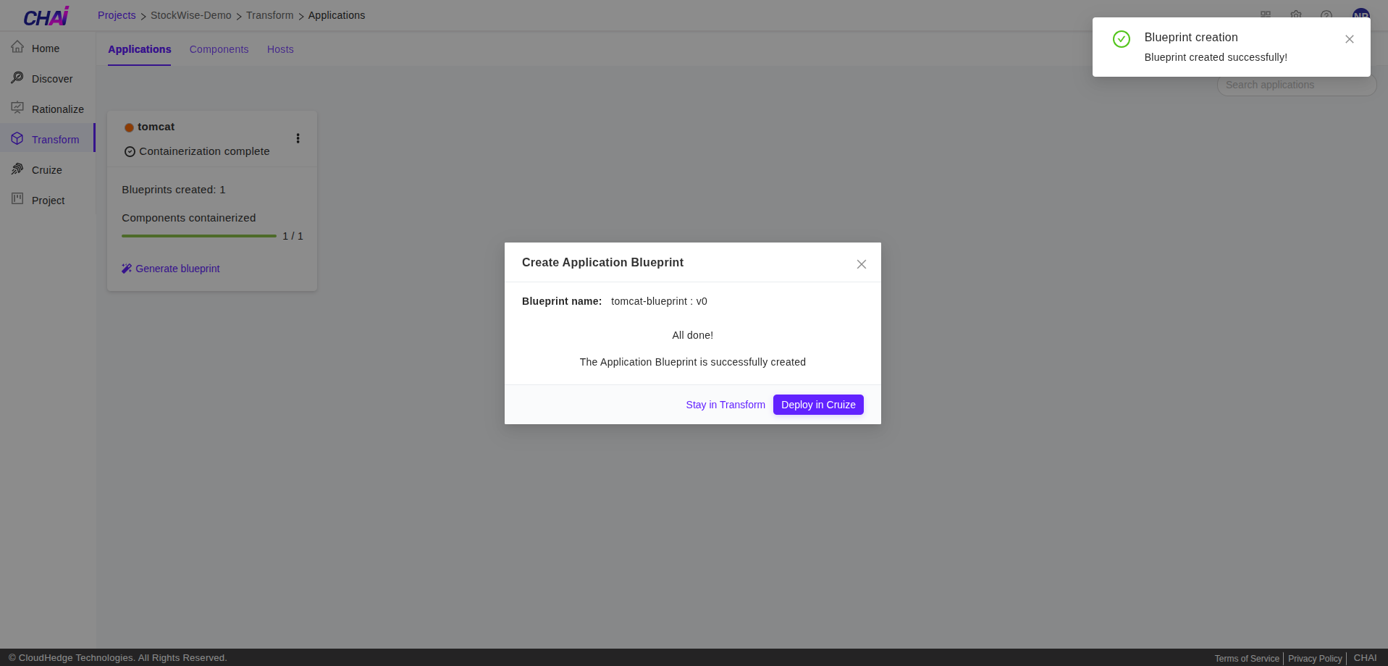The image size is (1388, 666).
Task: Dismiss the Blueprint creation notification
Action: click(1349, 39)
